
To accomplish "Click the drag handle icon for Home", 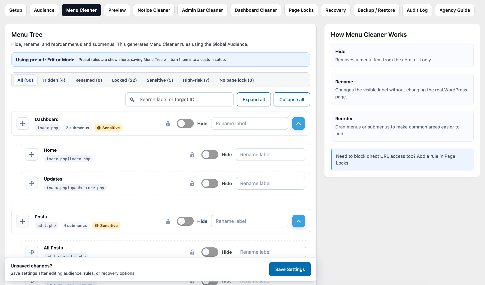I will click(x=32, y=155).
